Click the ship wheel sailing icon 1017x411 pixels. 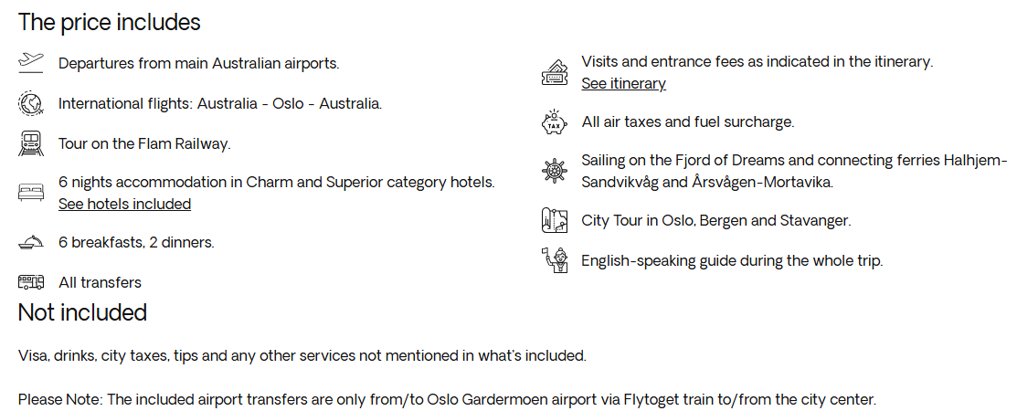tap(554, 171)
